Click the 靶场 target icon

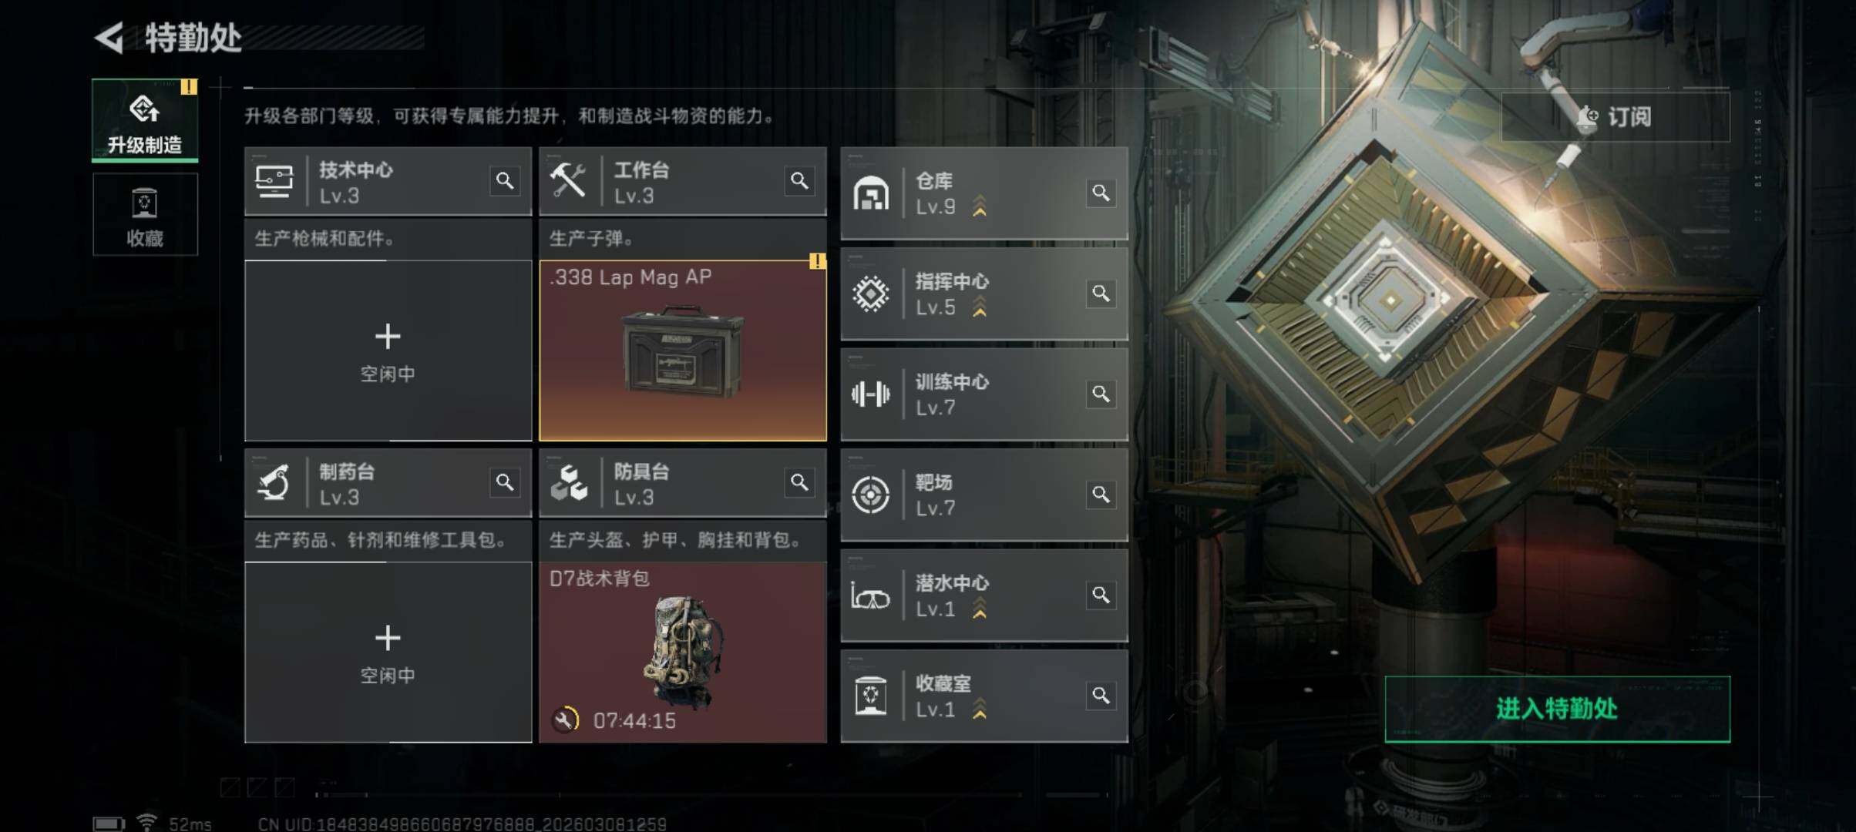pos(871,495)
